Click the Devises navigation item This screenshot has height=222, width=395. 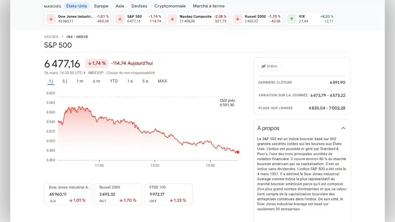tap(139, 6)
